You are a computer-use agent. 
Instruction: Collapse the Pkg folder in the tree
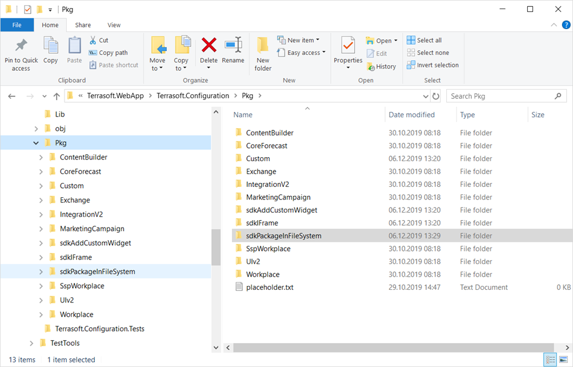pyautogui.click(x=36, y=142)
